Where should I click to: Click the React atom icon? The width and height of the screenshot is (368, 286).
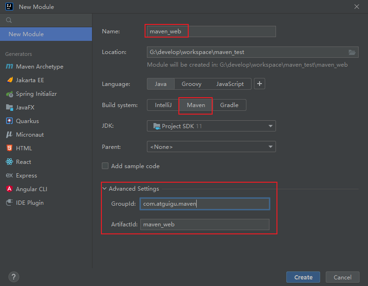pos(9,162)
